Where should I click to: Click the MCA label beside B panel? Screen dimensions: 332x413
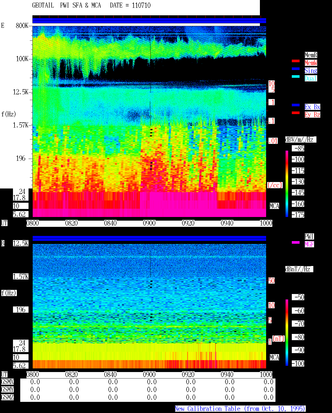(274, 357)
